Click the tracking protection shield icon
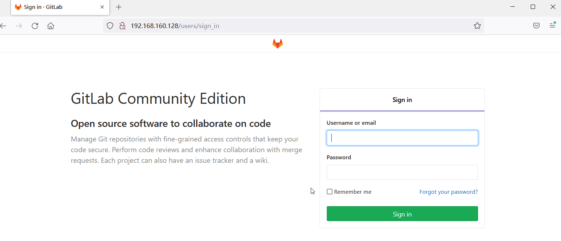561x241 pixels. (110, 26)
